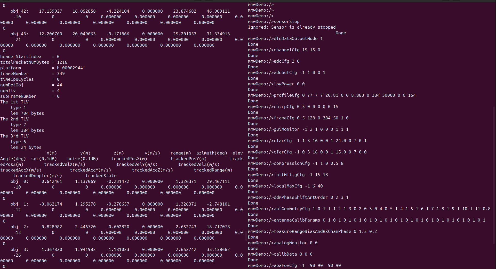This screenshot has width=496, height=269.
Task: Click the 'trackedAccZ(m/s)' header
Action: coord(153,170)
